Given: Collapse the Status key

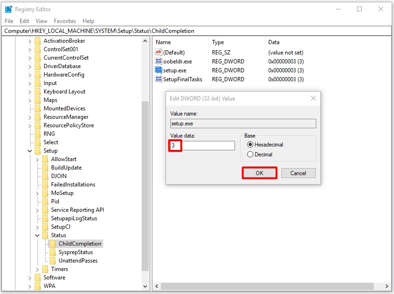Looking at the screenshot, I should point(37,235).
